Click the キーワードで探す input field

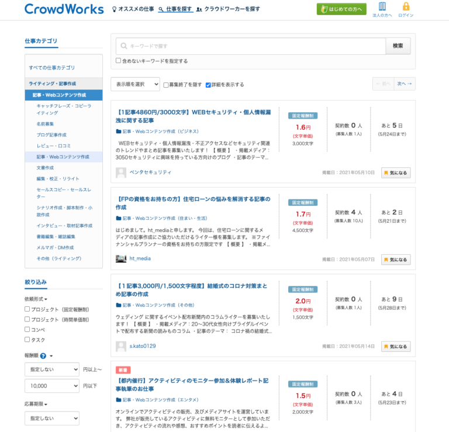[x=251, y=46]
